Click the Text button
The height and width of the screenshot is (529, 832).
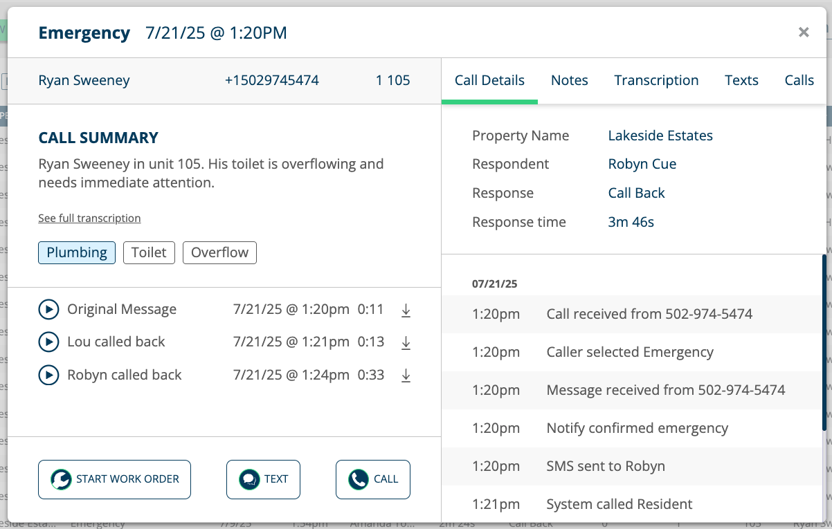(x=263, y=479)
